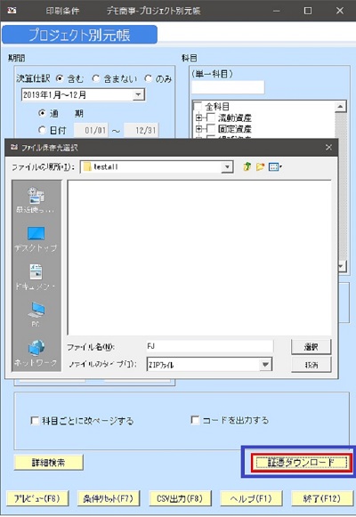356x517 pixels.
Task: Close the ファイル保存先選択 dialog
Action: [x=328, y=148]
